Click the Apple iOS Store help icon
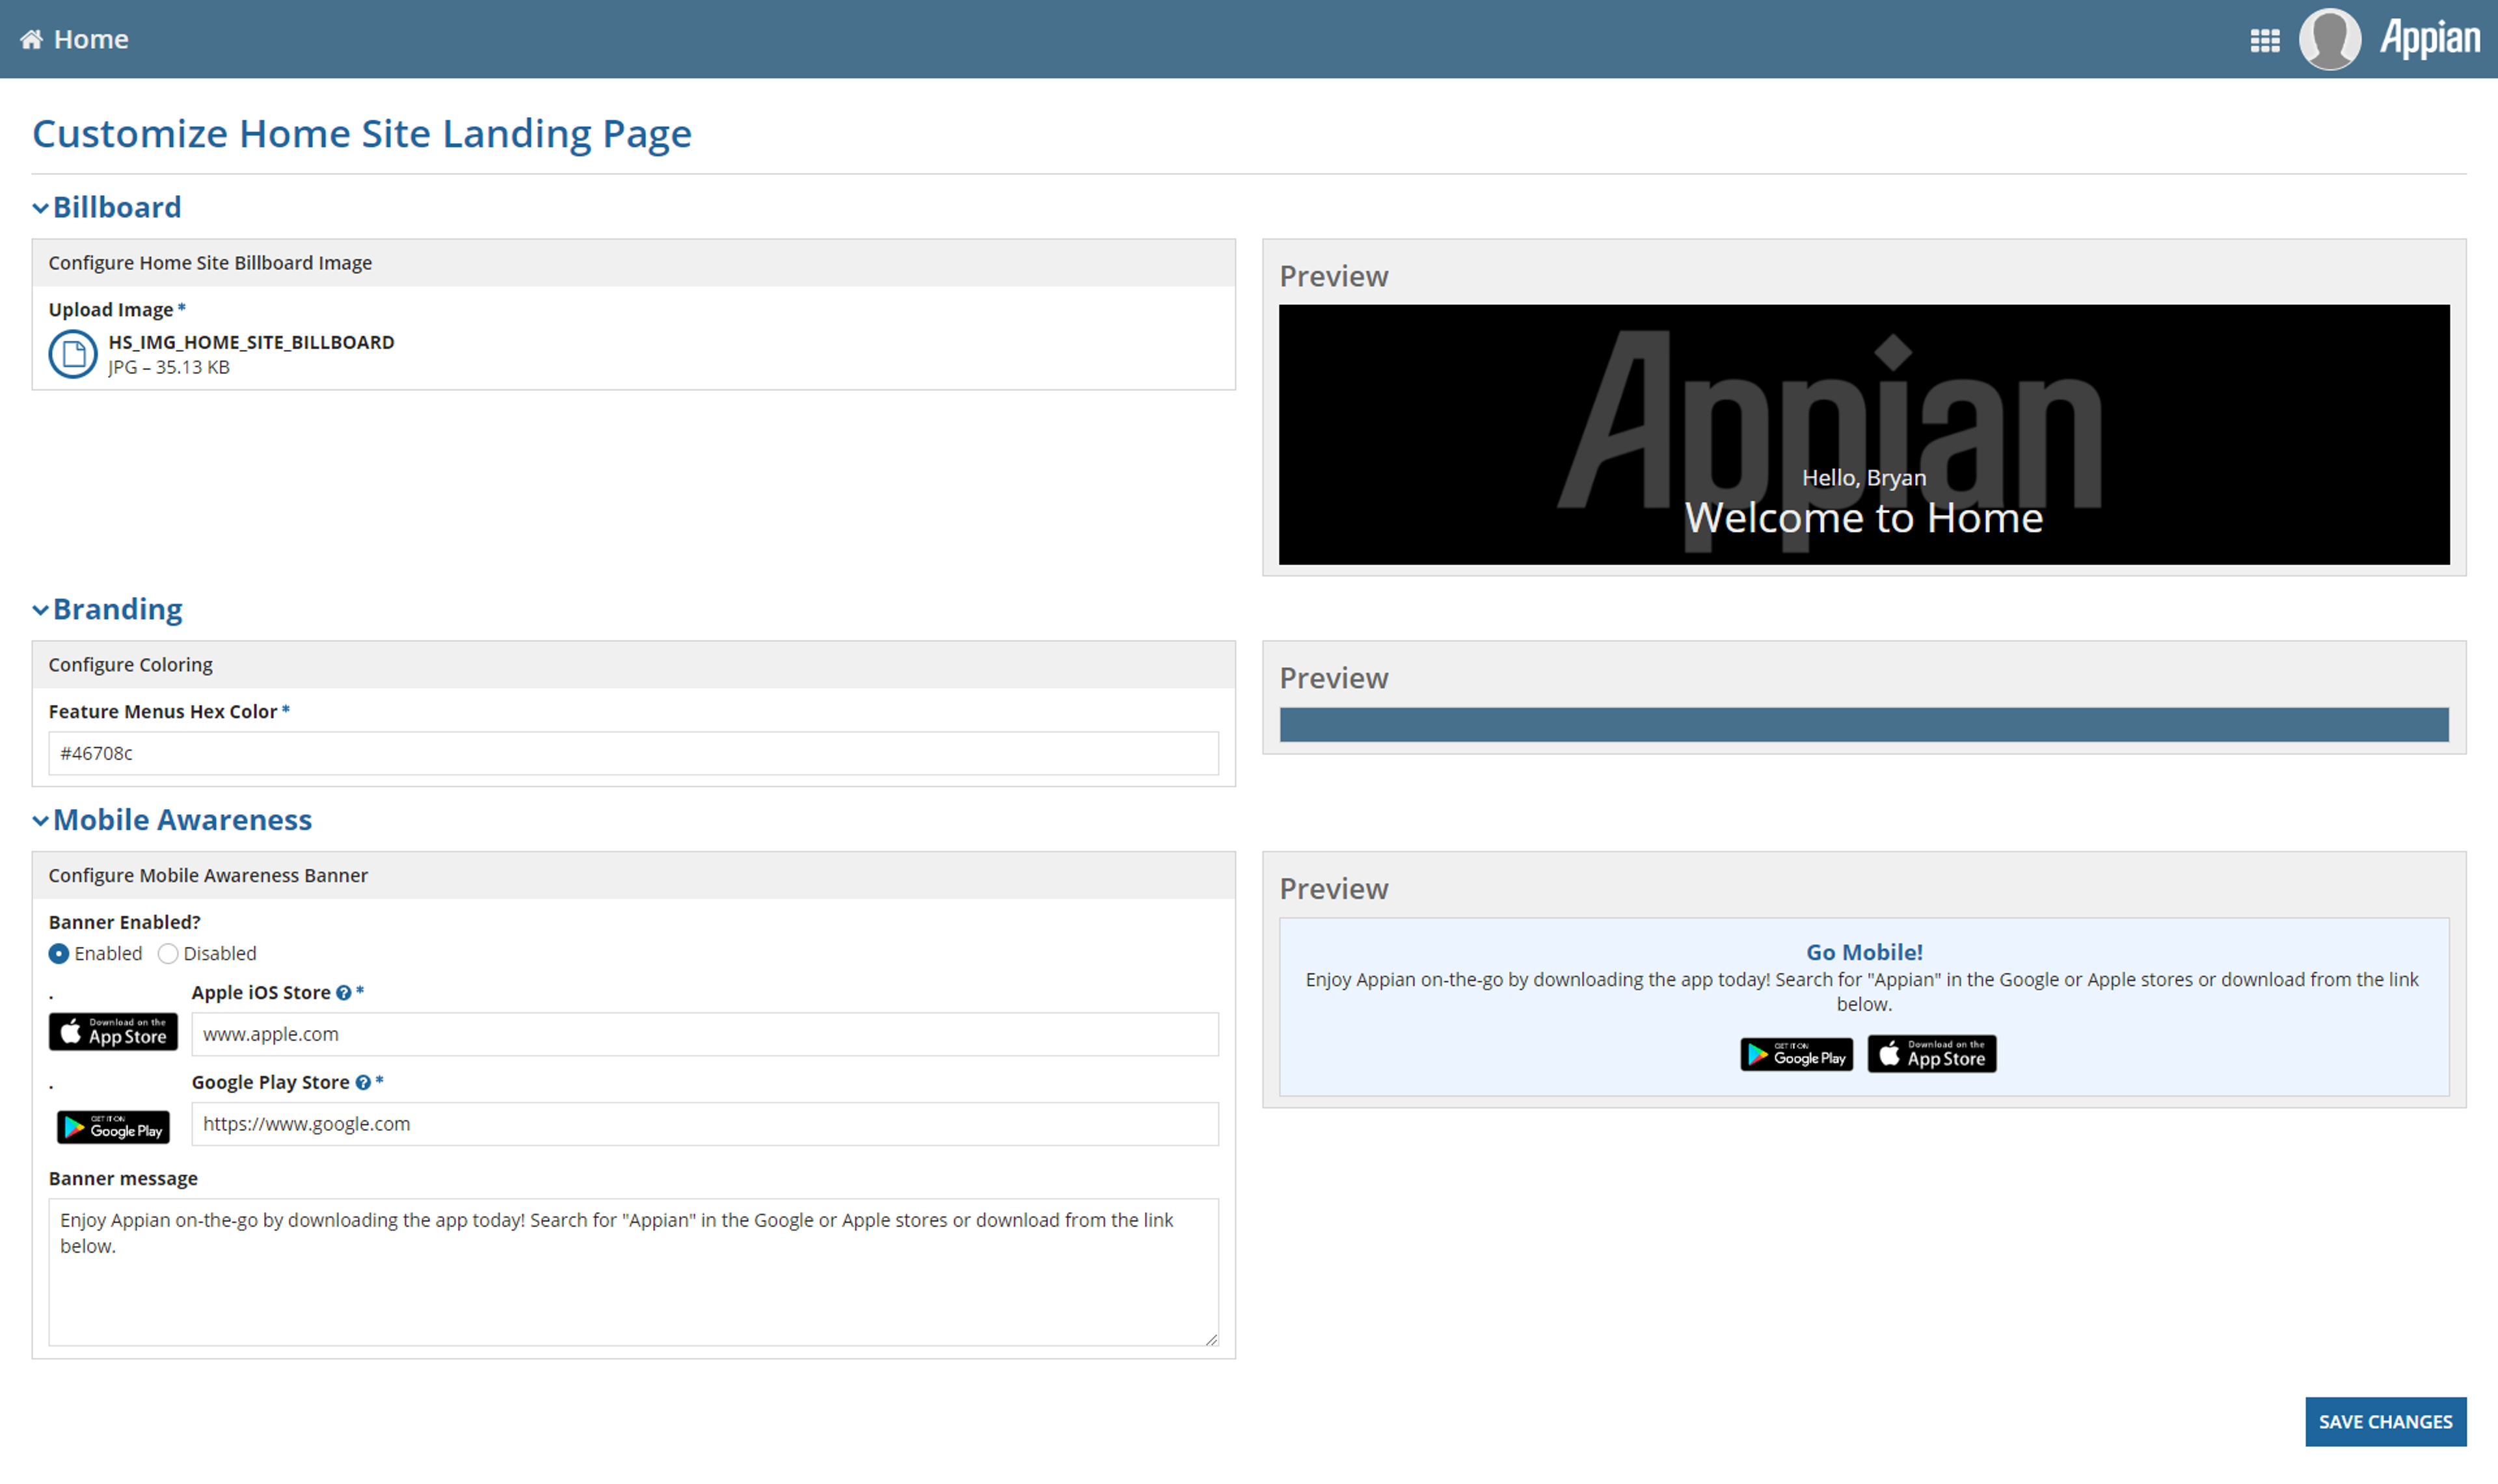Image resolution: width=2498 pixels, height=1484 pixels. click(x=344, y=993)
